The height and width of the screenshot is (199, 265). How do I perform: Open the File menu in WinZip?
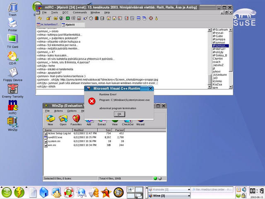click(x=48, y=111)
